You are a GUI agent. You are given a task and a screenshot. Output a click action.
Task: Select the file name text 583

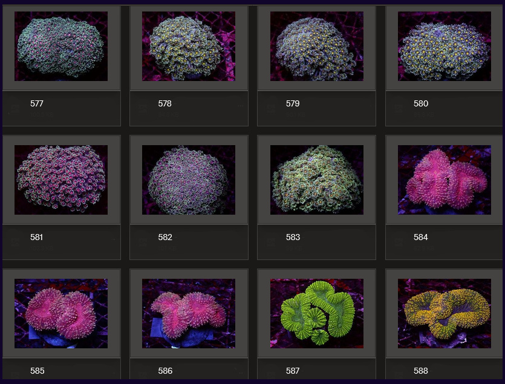(x=293, y=237)
